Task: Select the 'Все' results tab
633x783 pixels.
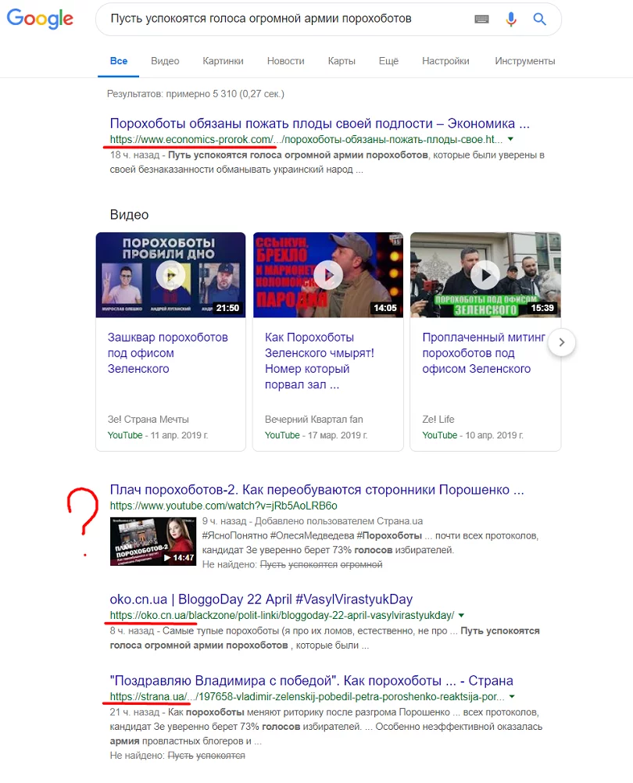Action: point(119,61)
